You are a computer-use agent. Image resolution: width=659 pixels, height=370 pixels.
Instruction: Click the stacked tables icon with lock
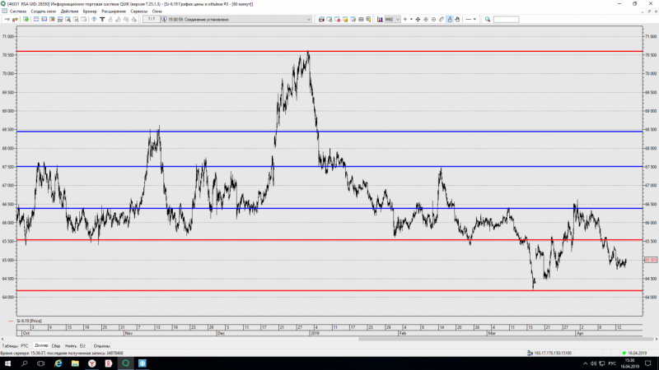[x=368, y=19]
